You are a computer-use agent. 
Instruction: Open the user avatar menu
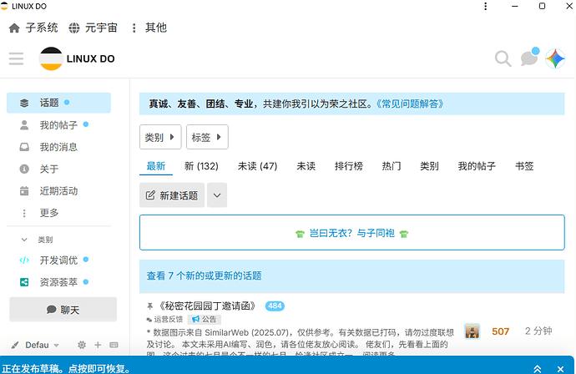coord(555,58)
